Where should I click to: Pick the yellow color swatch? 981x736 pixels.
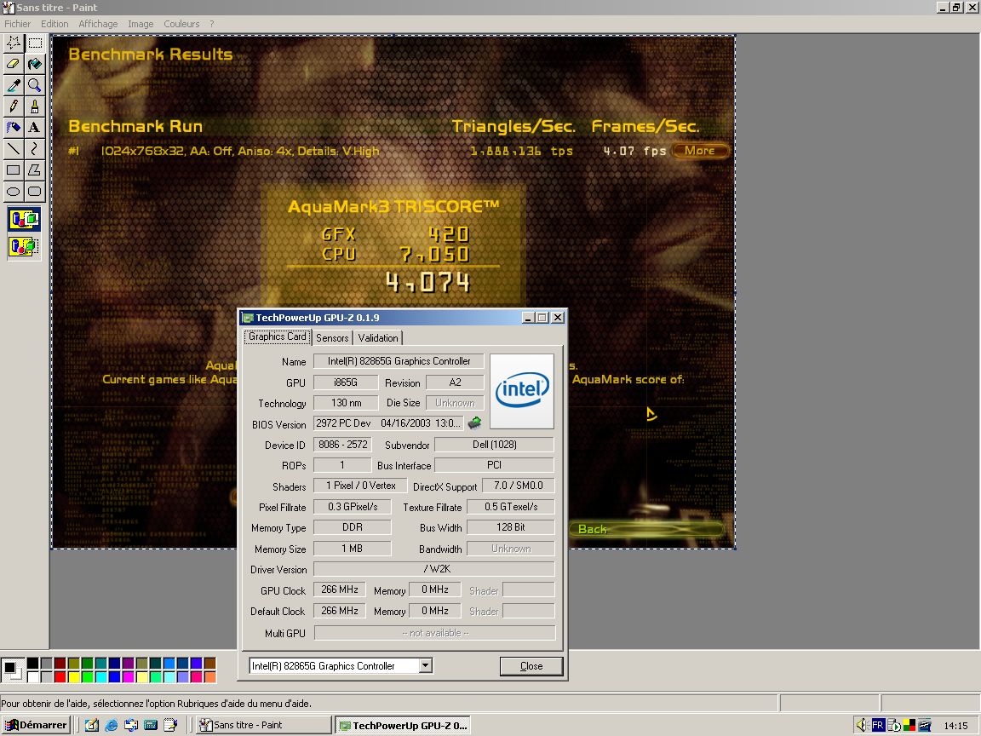[x=74, y=676]
